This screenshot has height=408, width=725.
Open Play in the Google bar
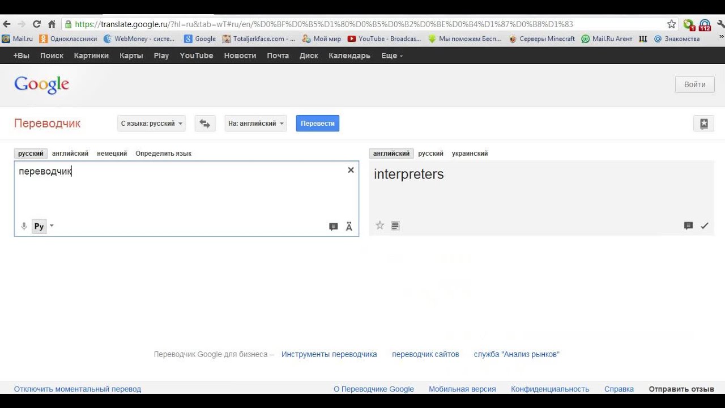click(x=161, y=56)
